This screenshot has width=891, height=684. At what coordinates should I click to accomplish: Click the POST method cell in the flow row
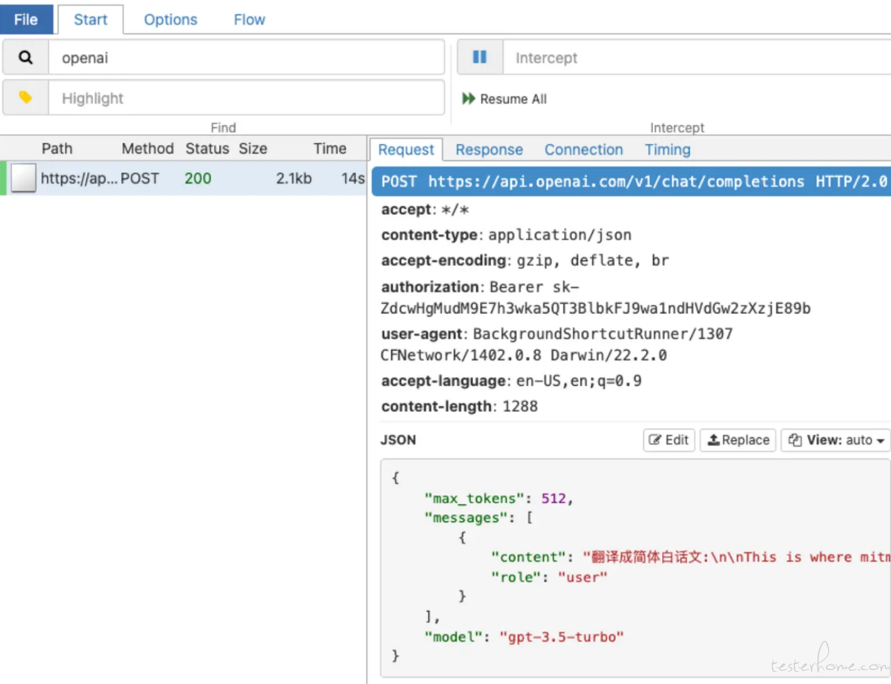pos(139,178)
